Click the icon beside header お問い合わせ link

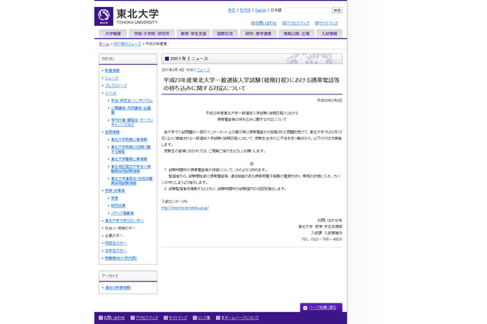click(253, 23)
